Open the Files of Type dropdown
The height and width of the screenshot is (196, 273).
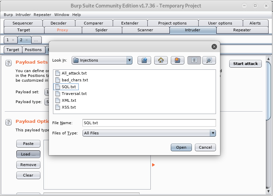213,133
